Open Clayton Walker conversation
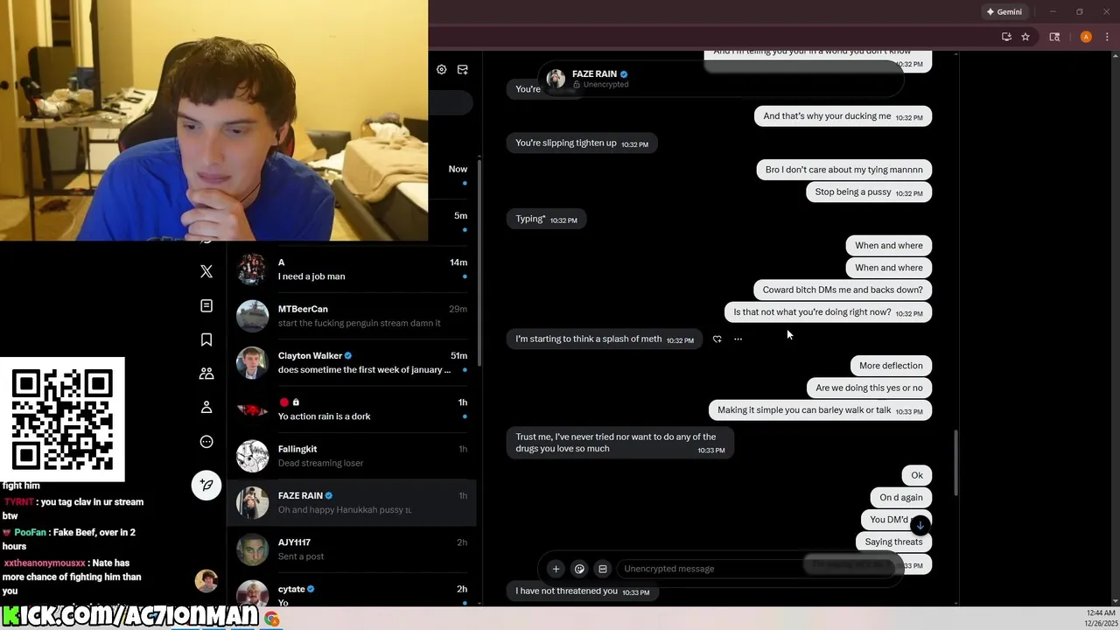The height and width of the screenshot is (630, 1120). 352,362
